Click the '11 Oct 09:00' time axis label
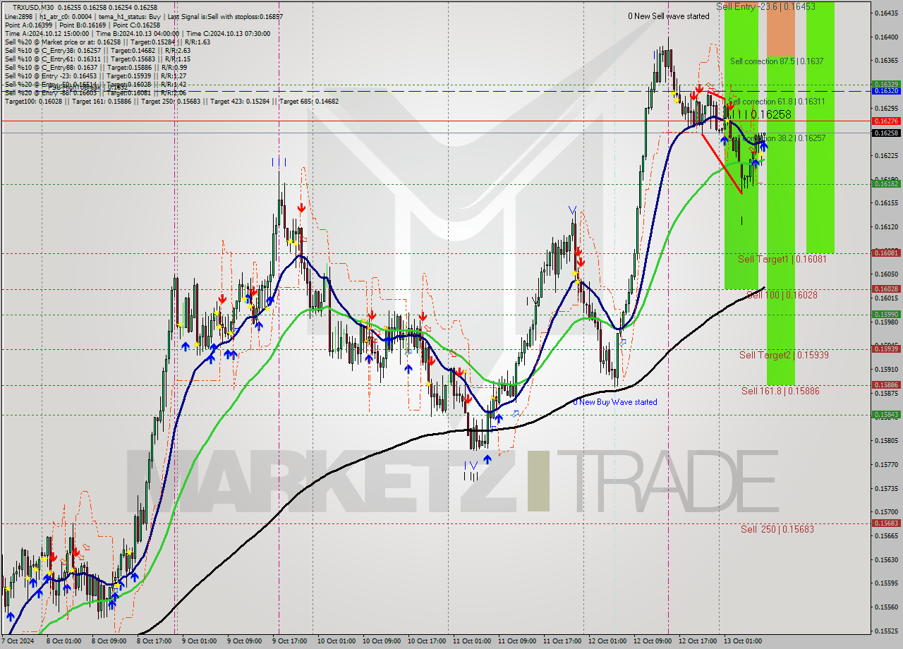This screenshot has height=649, width=903. [x=517, y=641]
